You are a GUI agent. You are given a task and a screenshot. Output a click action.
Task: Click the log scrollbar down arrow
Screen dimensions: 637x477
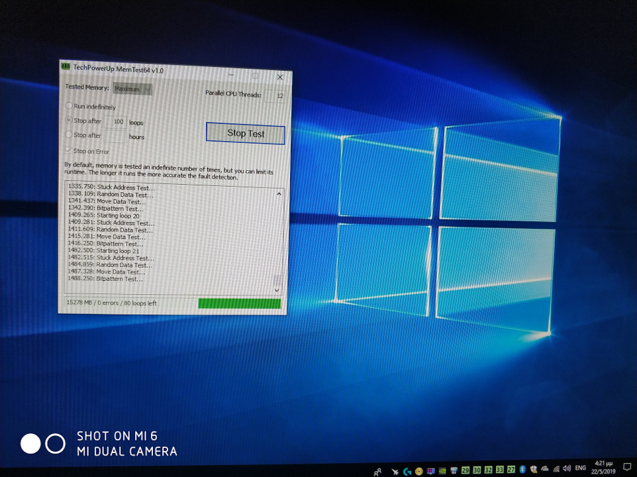[277, 290]
